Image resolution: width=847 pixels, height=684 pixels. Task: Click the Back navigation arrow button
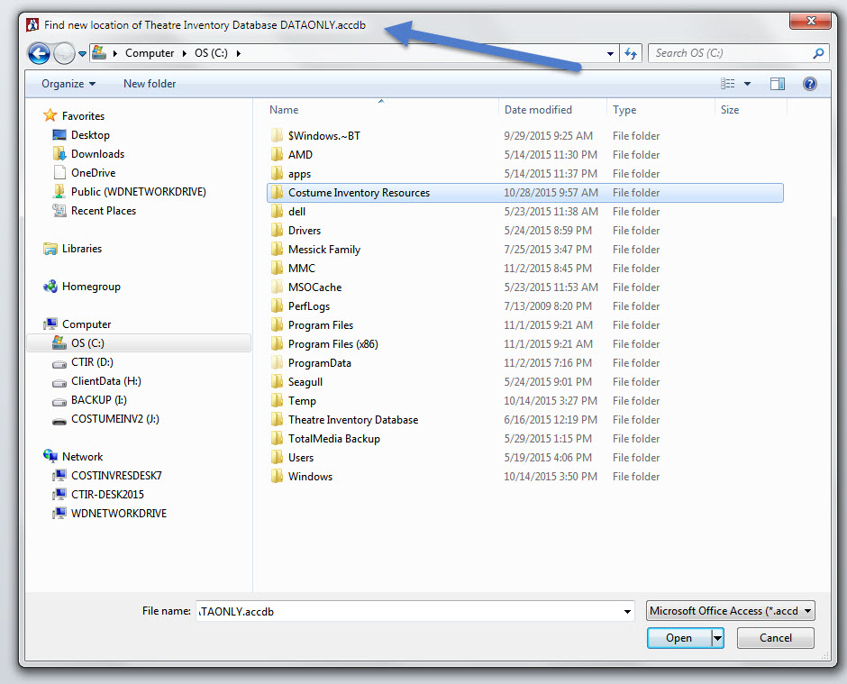click(39, 53)
